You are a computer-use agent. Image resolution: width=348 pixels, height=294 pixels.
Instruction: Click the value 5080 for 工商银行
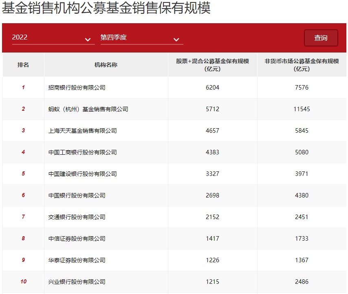point(302,152)
